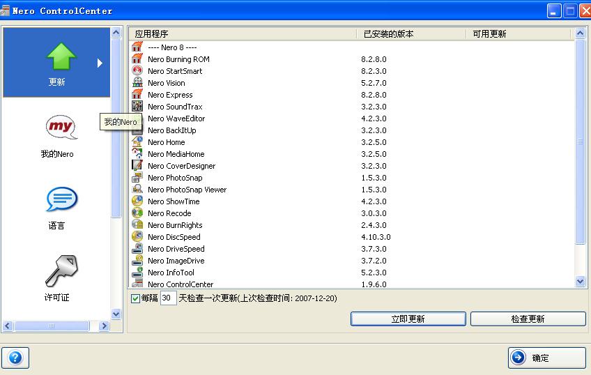The image size is (591, 375).
Task: Click version 3.0.3.0 of Nero Recode
Action: click(374, 213)
